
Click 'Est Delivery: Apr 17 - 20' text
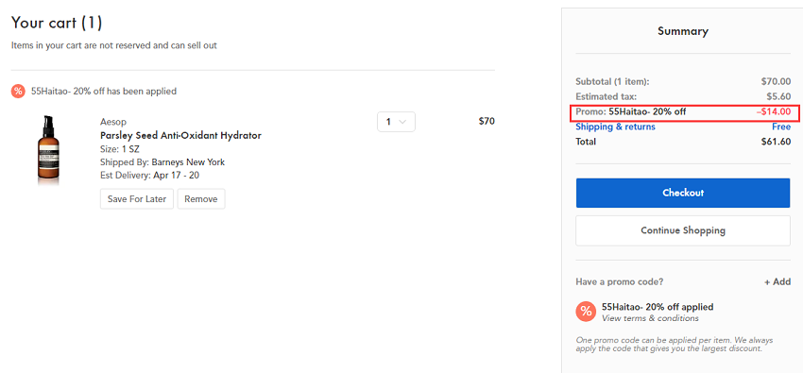tap(149, 176)
